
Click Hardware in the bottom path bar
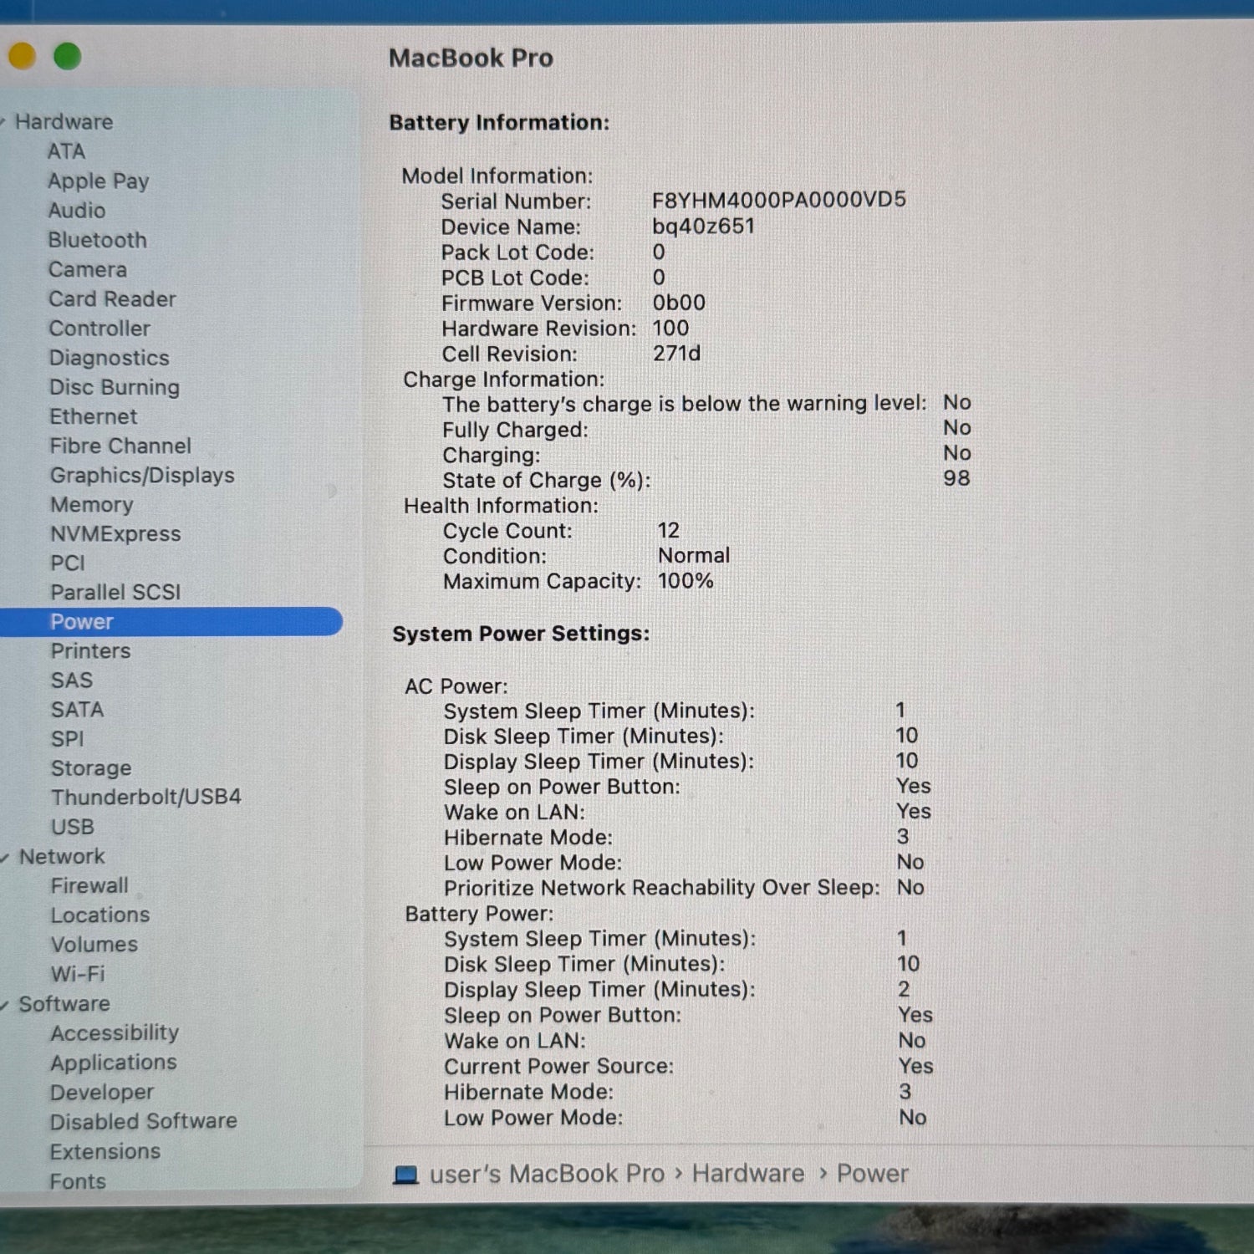click(748, 1174)
